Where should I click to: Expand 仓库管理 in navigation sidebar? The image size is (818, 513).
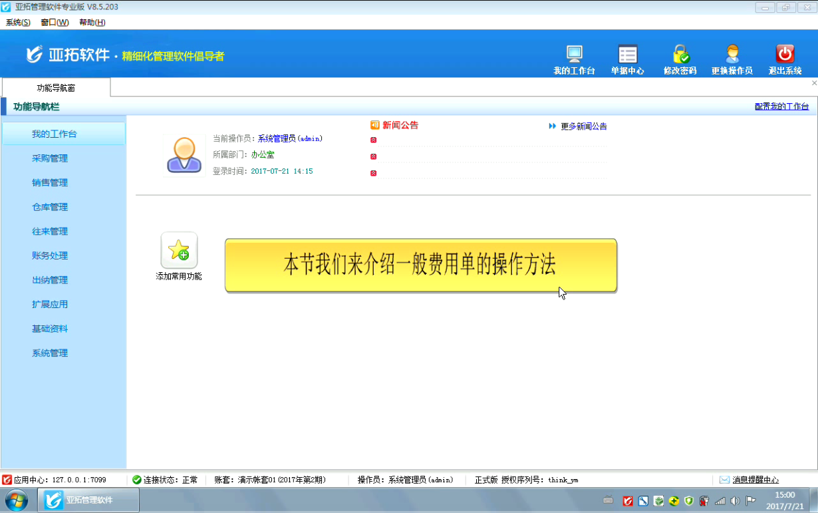click(50, 207)
